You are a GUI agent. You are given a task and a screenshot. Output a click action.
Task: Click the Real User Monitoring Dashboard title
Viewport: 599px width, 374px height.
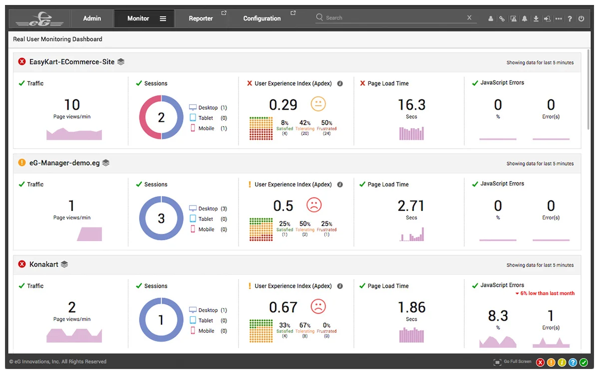tap(57, 39)
